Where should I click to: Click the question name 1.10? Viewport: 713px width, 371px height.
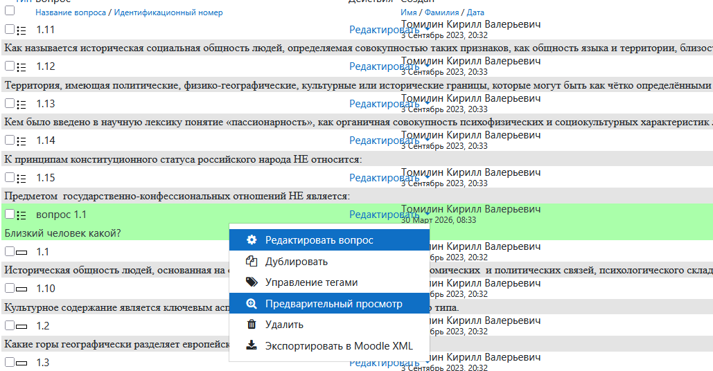[x=46, y=289]
